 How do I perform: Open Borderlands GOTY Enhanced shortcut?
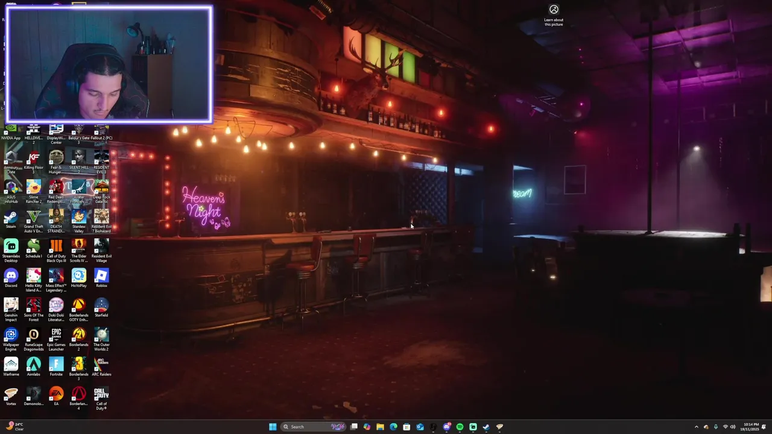pyautogui.click(x=78, y=310)
